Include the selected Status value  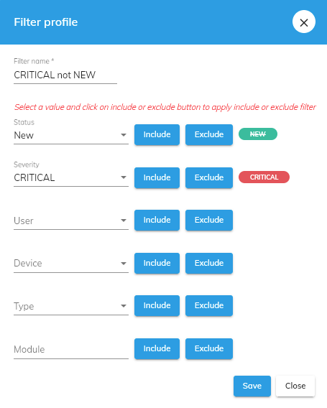[157, 134]
